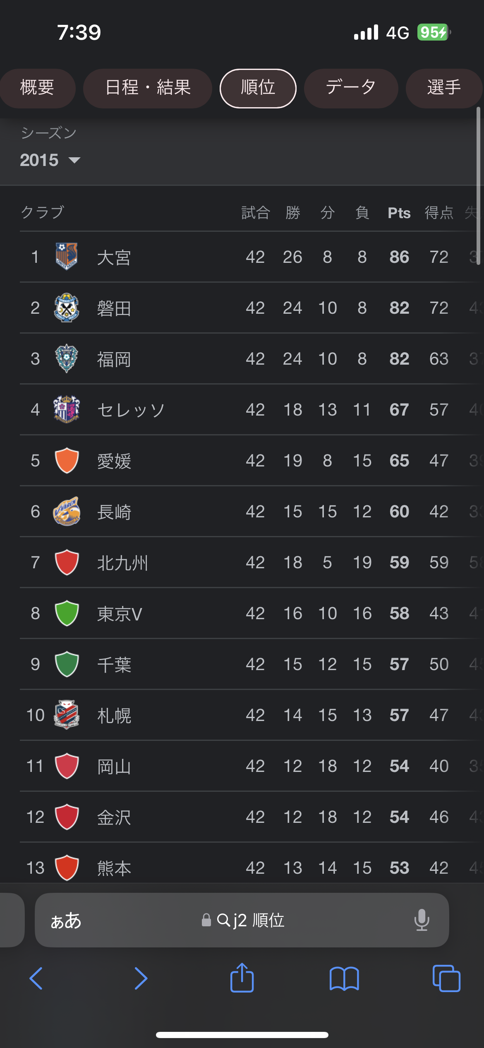
Task: Open Safari bookmarks book icon
Action: (x=344, y=978)
